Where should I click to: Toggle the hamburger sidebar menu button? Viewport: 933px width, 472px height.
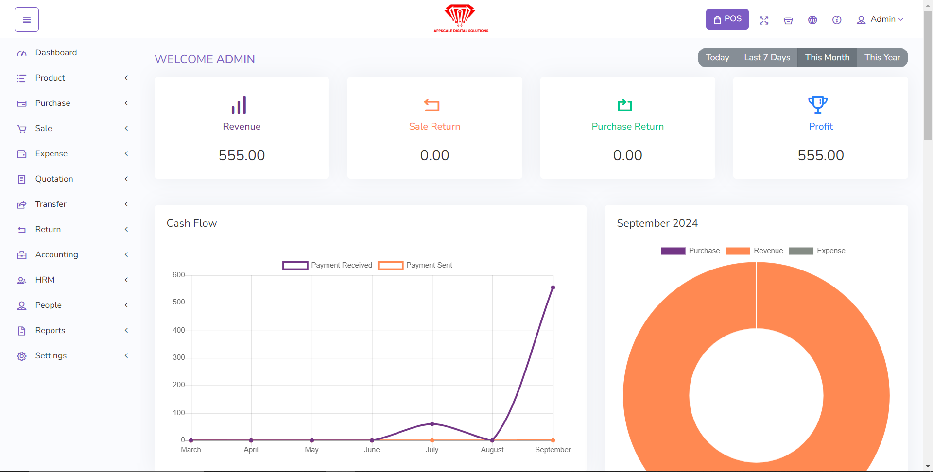point(27,19)
